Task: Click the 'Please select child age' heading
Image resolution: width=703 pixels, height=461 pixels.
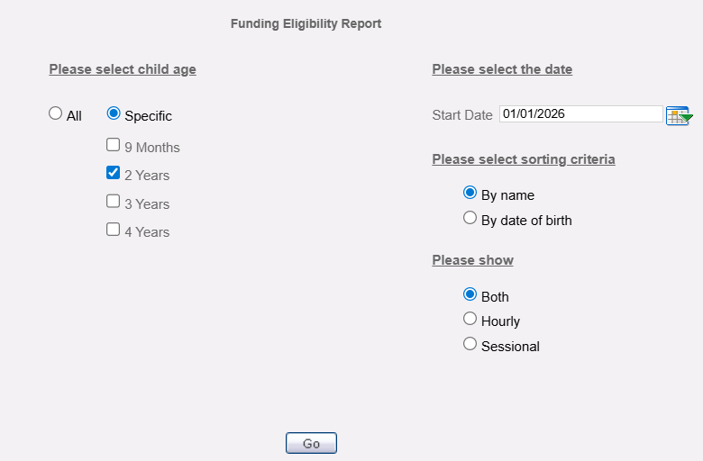Action: pyautogui.click(x=123, y=69)
